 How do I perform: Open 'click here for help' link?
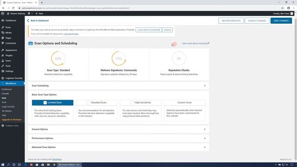tap(71, 34)
